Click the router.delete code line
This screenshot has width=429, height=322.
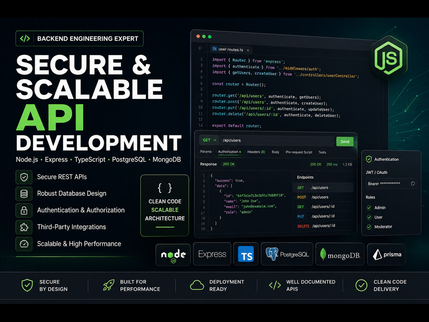coord(276,115)
